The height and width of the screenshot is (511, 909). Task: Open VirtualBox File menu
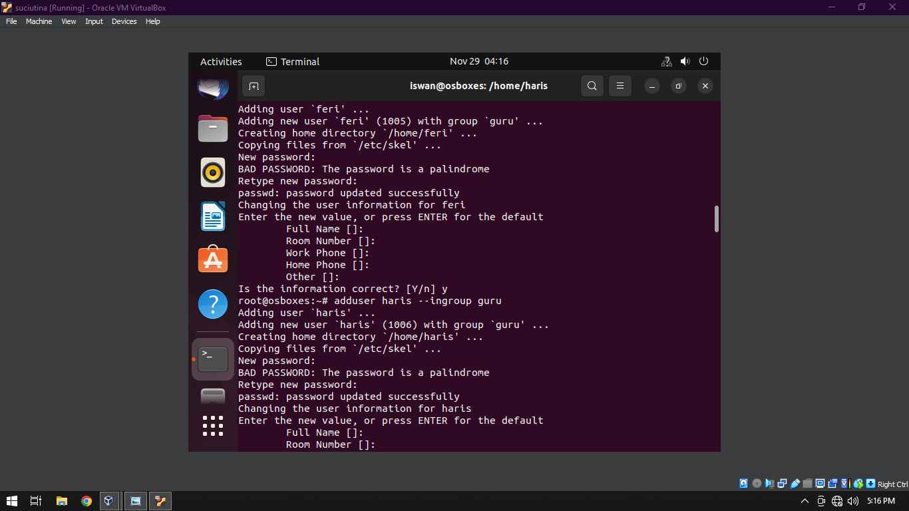[x=11, y=21]
